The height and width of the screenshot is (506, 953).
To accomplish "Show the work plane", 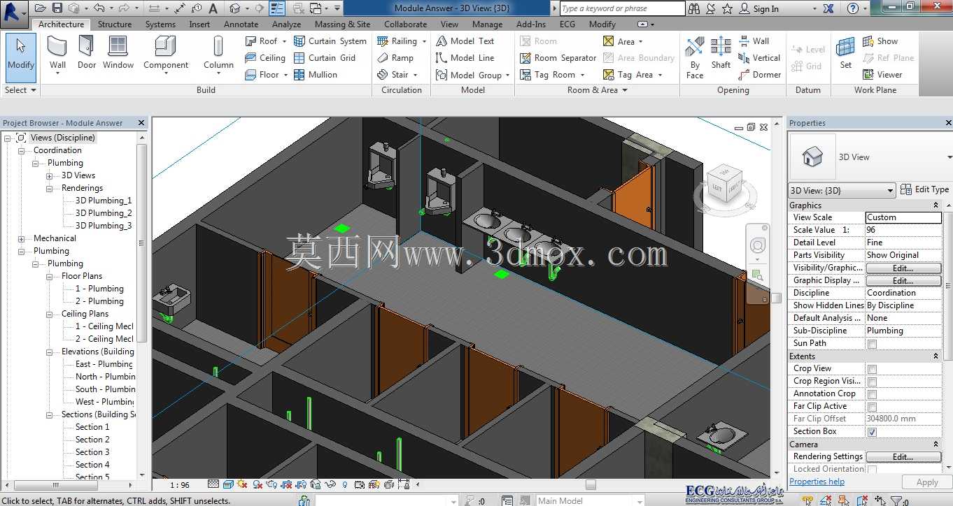I will point(880,41).
